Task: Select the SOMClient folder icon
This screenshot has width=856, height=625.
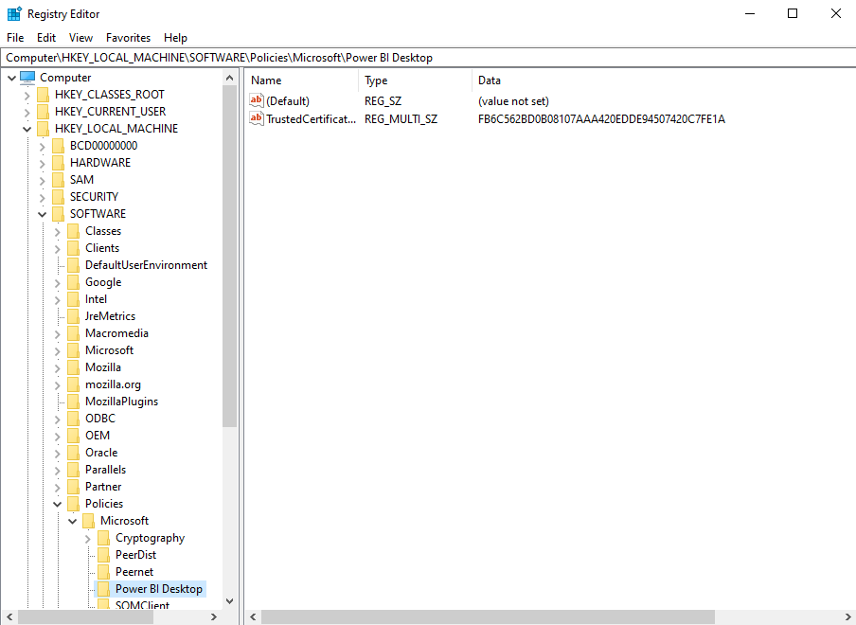Action: tap(102, 605)
